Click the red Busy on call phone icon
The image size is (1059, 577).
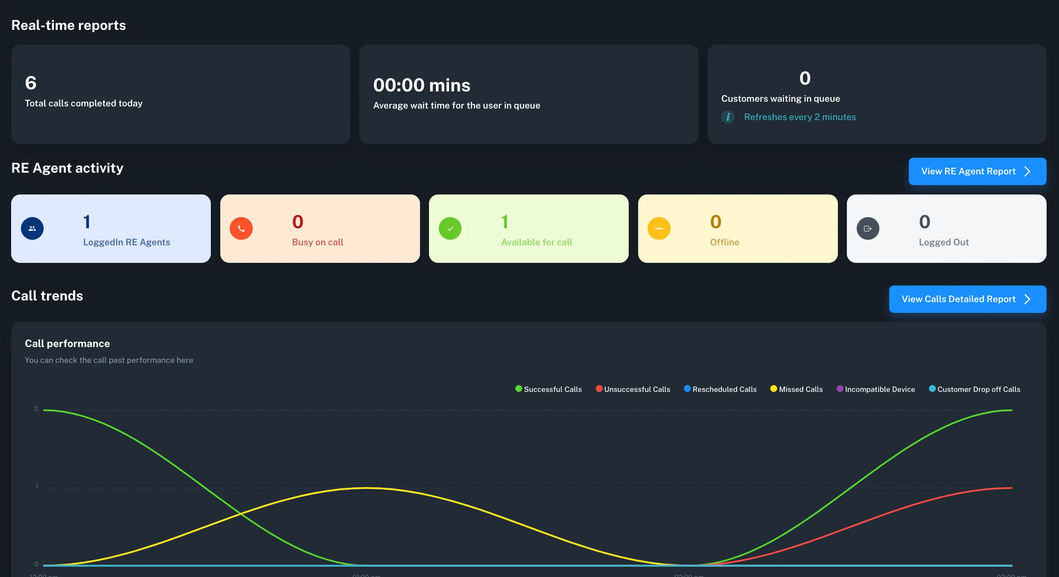point(241,229)
